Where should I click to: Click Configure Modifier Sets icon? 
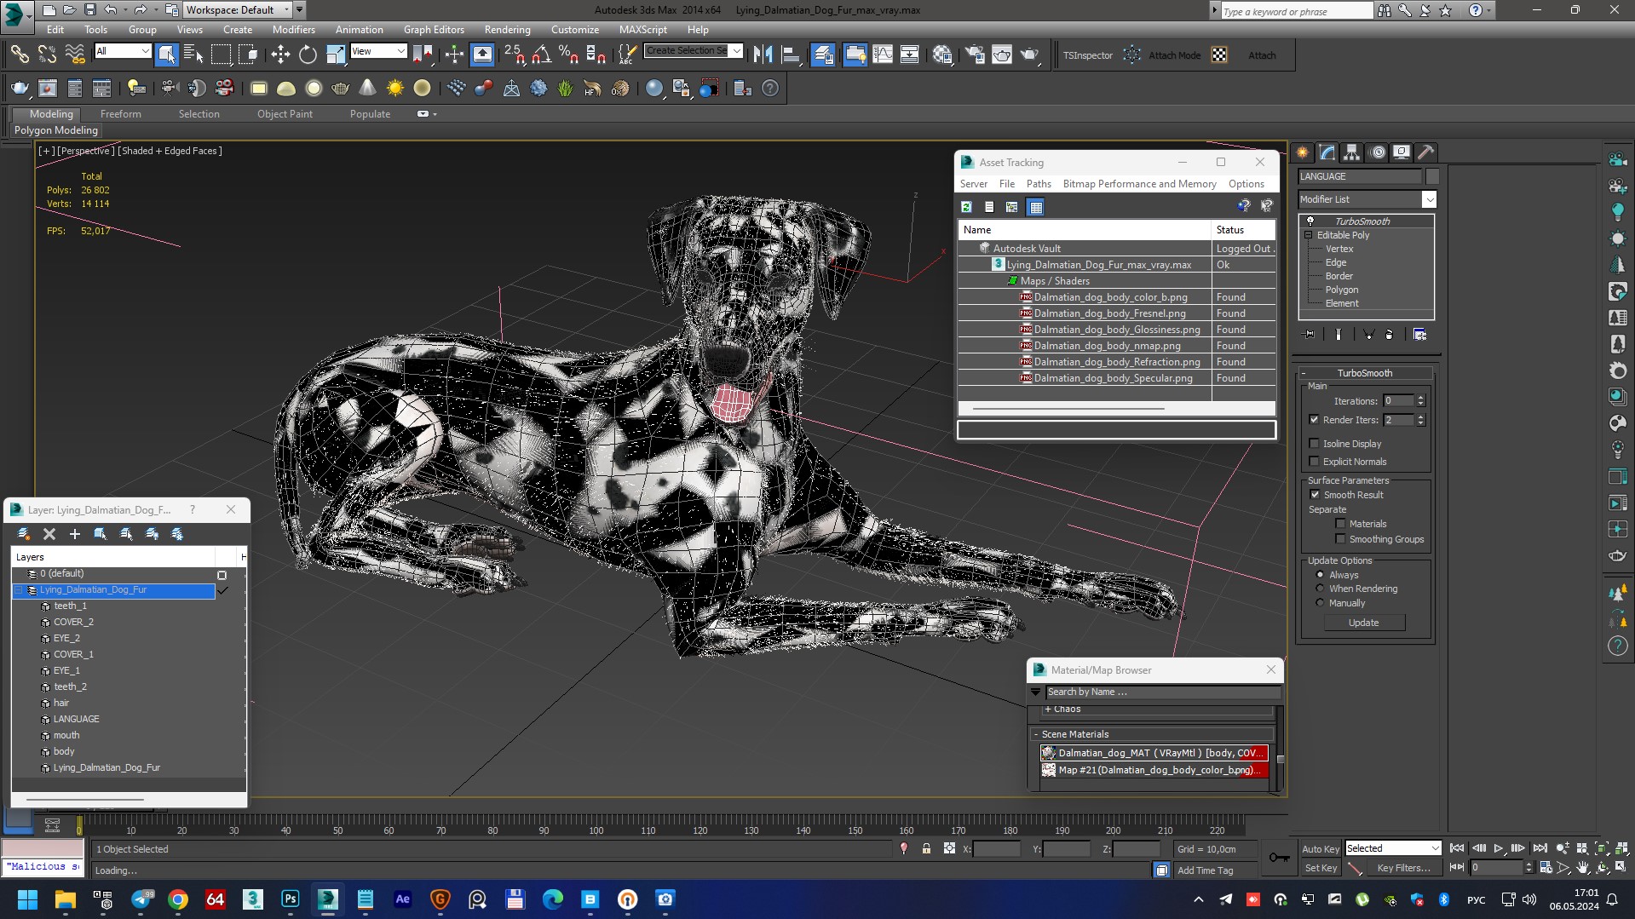[1419, 335]
